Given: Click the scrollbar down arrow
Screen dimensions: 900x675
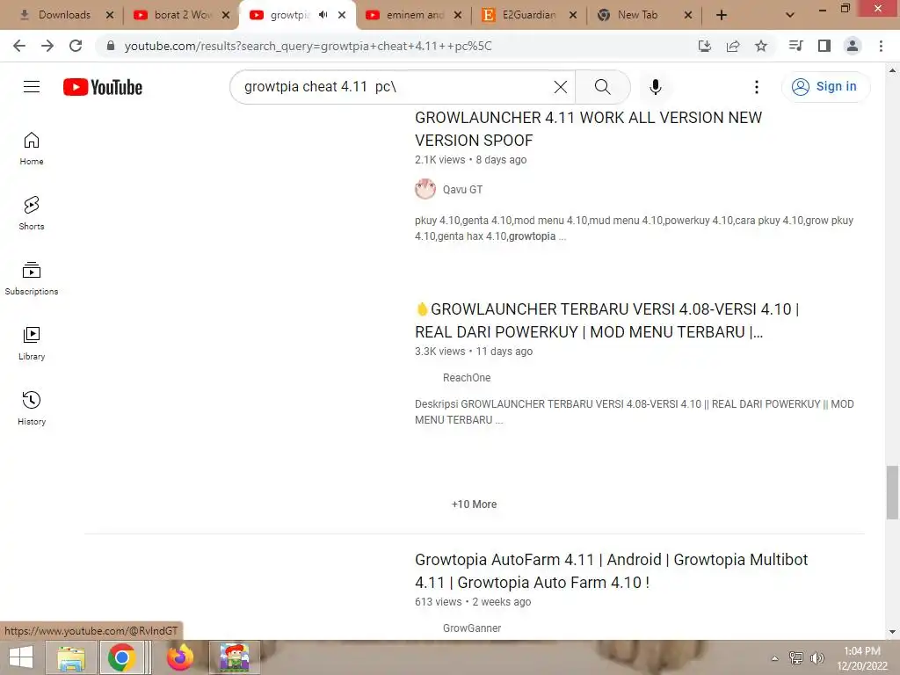Looking at the screenshot, I should (x=892, y=632).
